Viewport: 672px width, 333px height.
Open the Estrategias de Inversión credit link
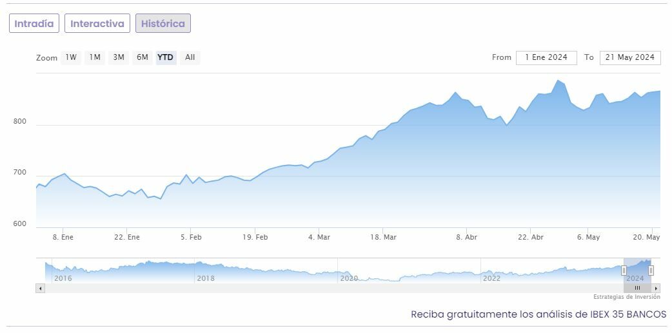point(627,297)
